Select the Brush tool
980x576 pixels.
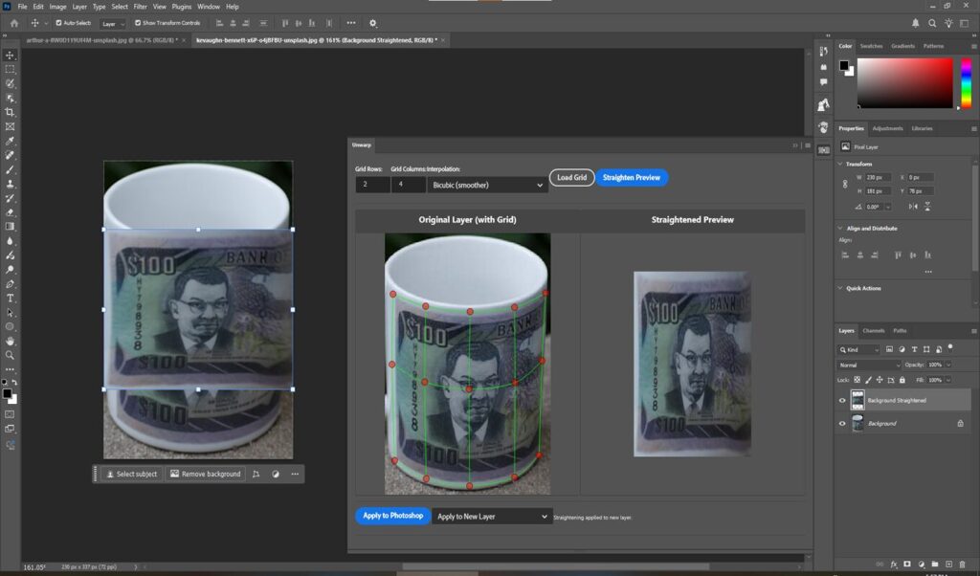tap(10, 169)
